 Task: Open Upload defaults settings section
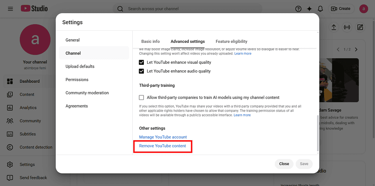click(94, 66)
